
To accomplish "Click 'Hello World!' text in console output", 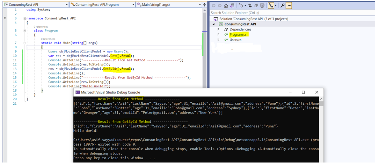I will click(85, 130).
